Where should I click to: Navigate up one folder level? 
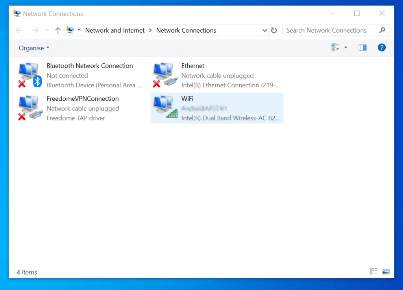(58, 30)
